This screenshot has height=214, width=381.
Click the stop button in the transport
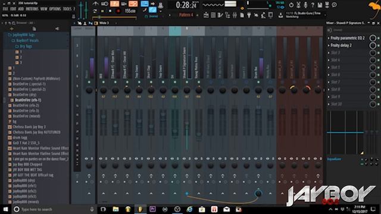coord(110,11)
